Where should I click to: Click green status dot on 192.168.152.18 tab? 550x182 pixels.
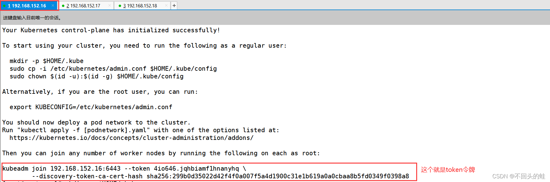(120, 6)
